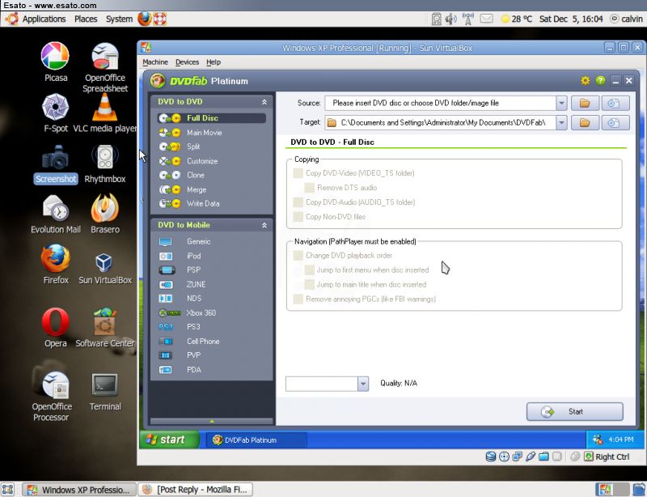The image size is (647, 497).
Task: Choose Target disc image file
Action: pyautogui.click(x=615, y=123)
